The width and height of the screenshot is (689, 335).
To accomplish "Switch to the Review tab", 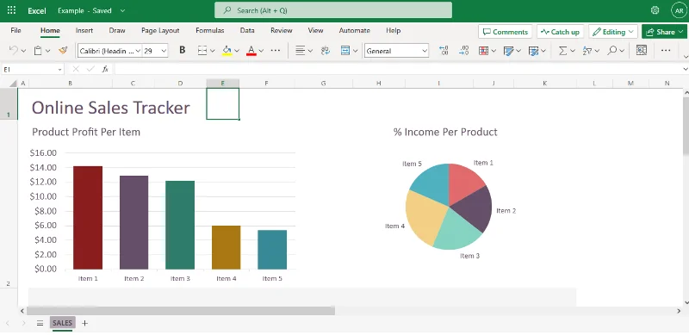I will pyautogui.click(x=282, y=30).
